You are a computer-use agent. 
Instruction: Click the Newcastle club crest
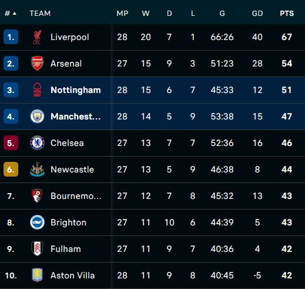point(37,170)
